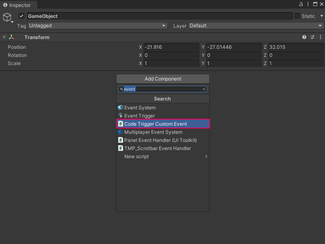Open the Layer dropdown
The image size is (325, 244).
[256, 26]
